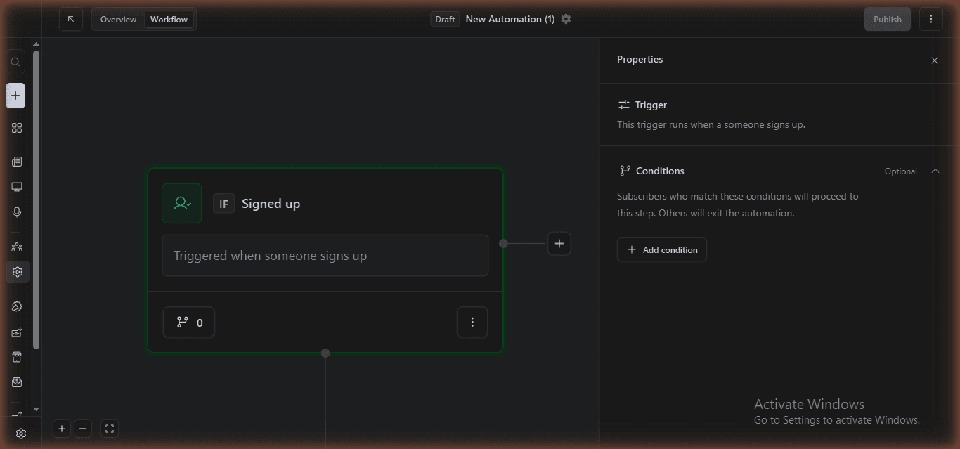Click the highlighted automations gear icon in the sidebar

click(18, 272)
